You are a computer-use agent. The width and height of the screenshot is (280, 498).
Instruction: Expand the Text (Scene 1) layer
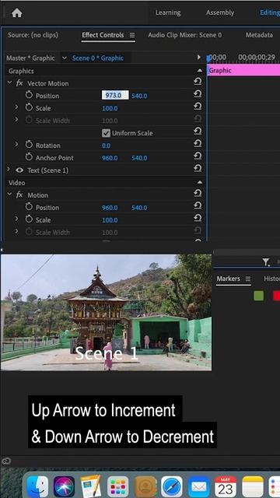pyautogui.click(x=9, y=170)
